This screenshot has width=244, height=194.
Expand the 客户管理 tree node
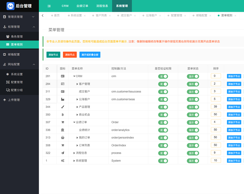point(77,84)
